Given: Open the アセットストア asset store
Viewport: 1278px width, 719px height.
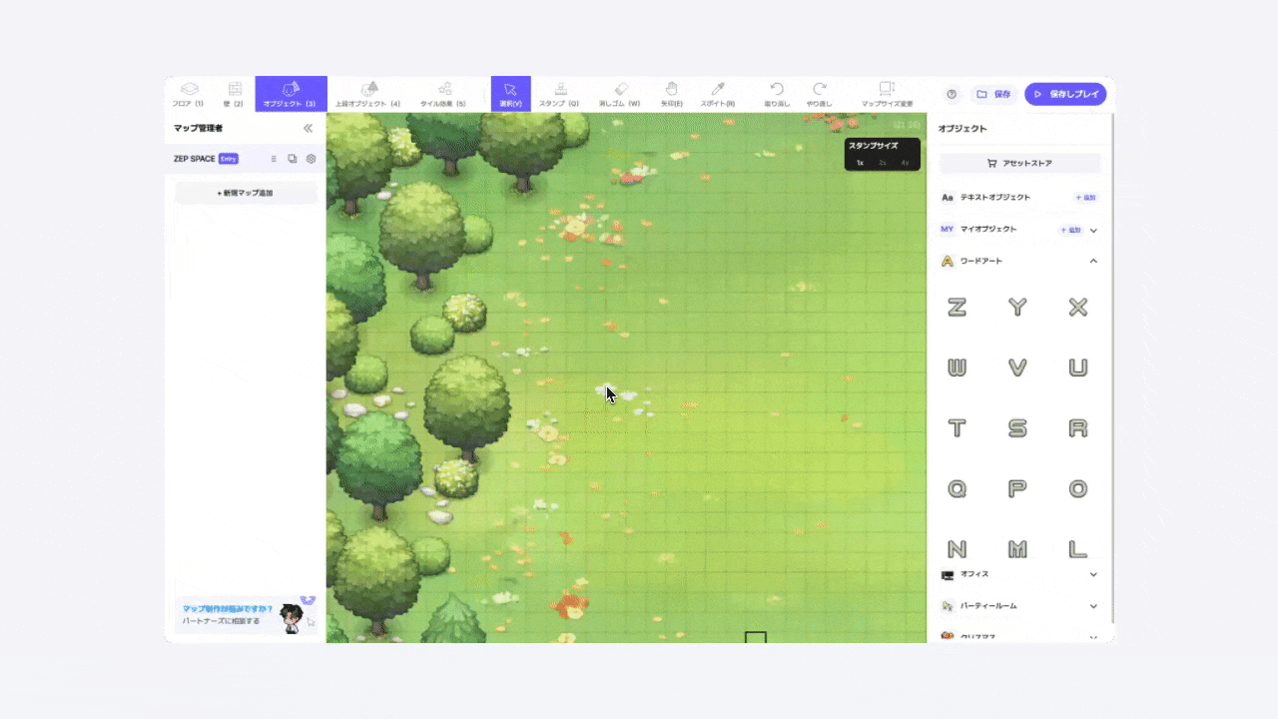Looking at the screenshot, I should [x=1019, y=163].
